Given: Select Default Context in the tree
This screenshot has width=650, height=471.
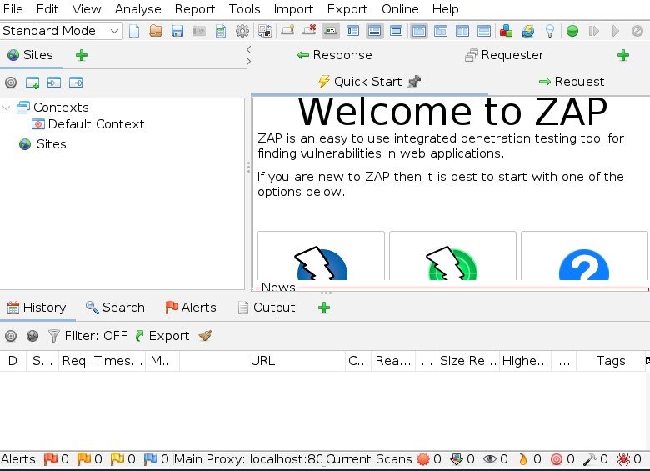Looking at the screenshot, I should 88,124.
